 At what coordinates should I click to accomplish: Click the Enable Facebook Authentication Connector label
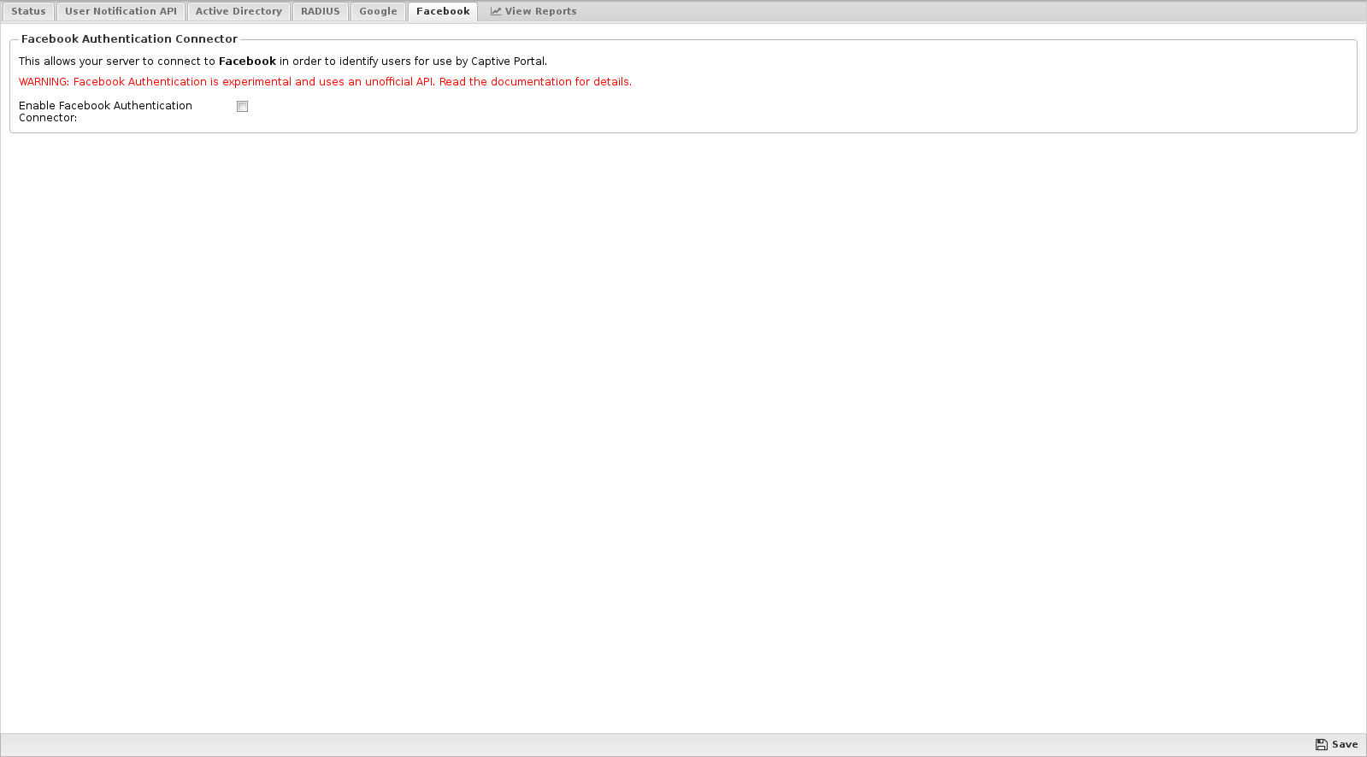tap(105, 112)
